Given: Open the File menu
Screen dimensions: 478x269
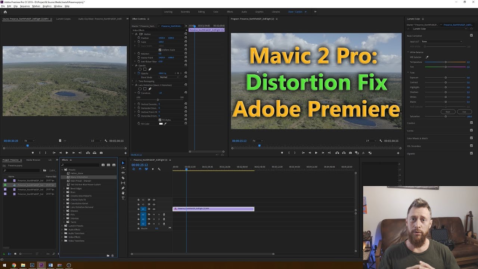Looking at the screenshot, I should click(x=3, y=6).
